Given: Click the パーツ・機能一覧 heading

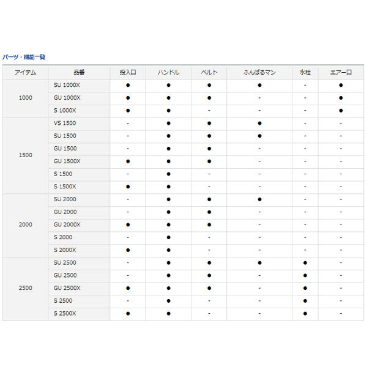Looking at the screenshot, I should point(24,57).
